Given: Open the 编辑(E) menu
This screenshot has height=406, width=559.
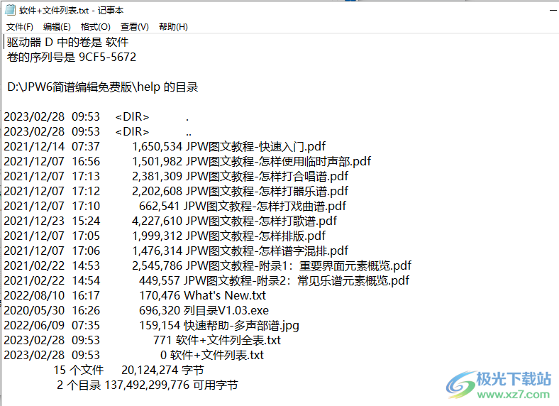Looking at the screenshot, I should click(57, 27).
